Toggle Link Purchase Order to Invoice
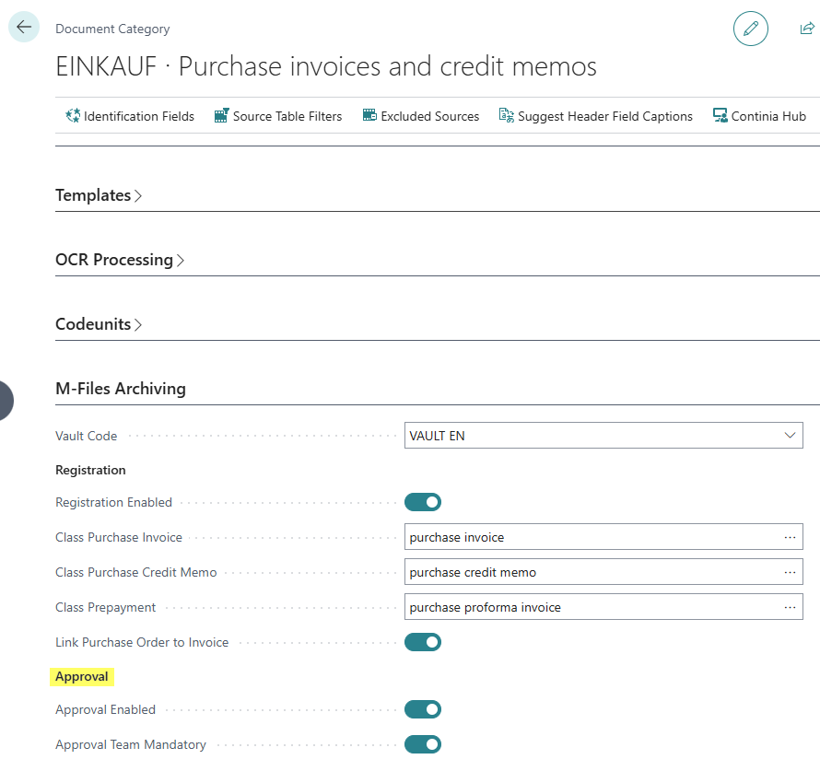This screenshot has height=771, width=820. coord(423,642)
